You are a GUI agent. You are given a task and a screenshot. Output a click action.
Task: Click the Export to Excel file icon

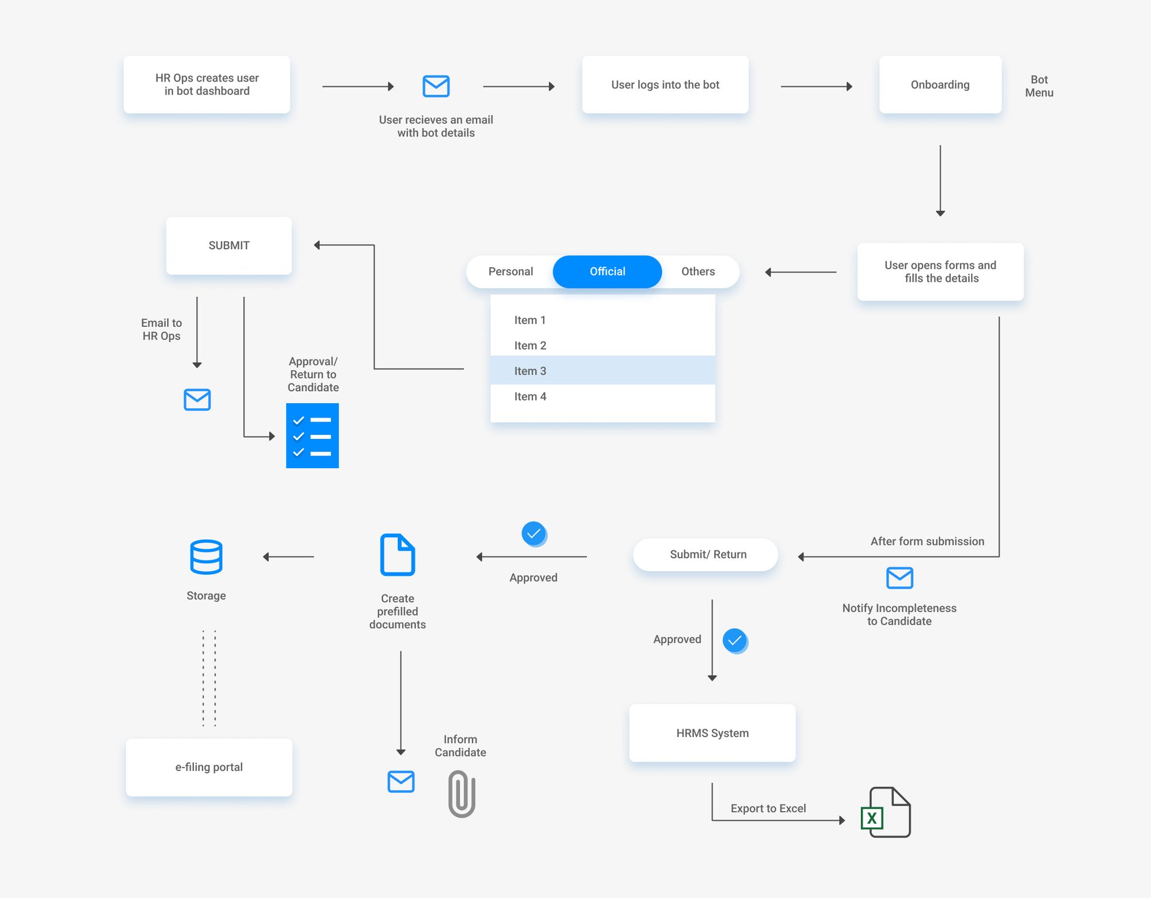(888, 812)
